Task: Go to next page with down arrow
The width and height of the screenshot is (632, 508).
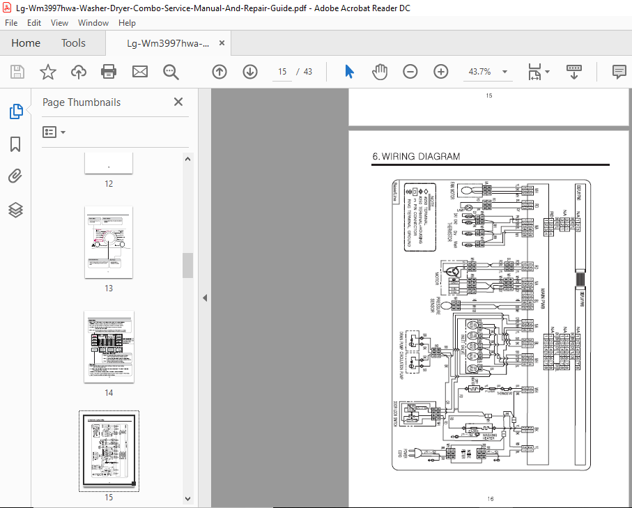Action: [250, 72]
